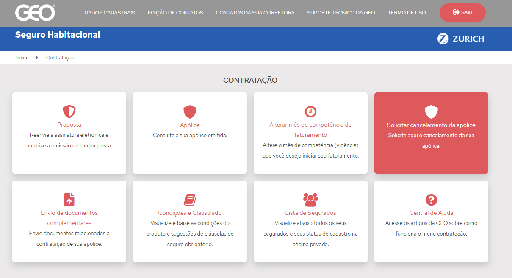Log out with the SAIR button
512x278 pixels.
pyautogui.click(x=462, y=12)
